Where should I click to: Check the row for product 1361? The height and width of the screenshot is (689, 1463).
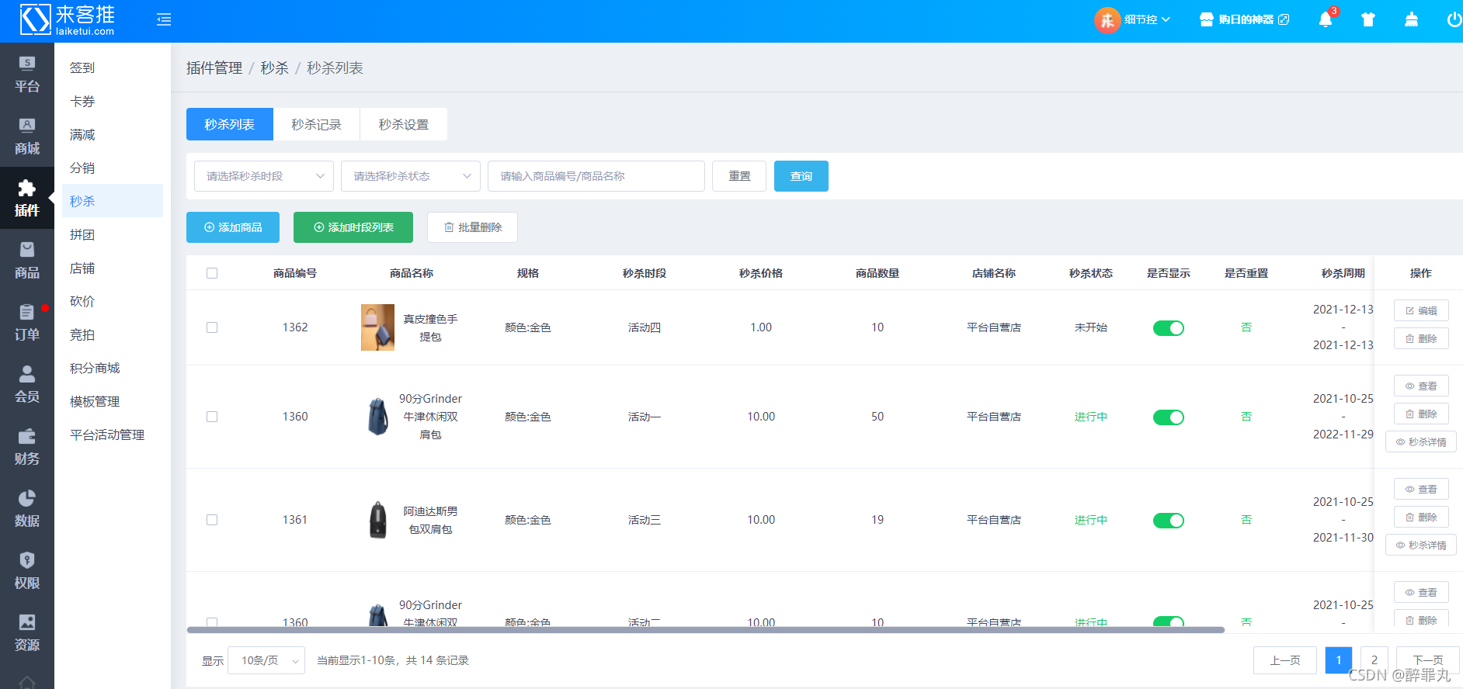tap(212, 520)
